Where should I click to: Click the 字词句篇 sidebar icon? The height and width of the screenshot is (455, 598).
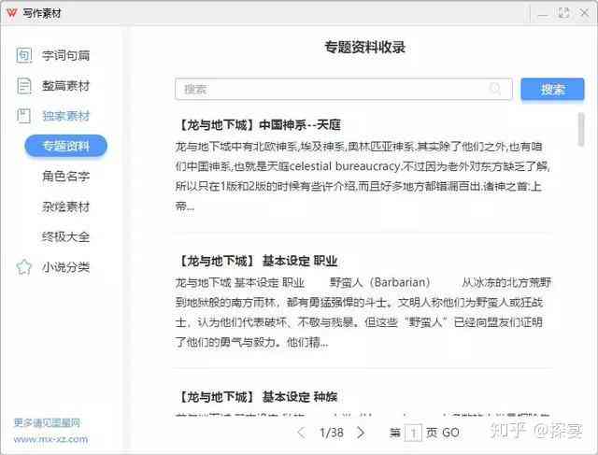pyautogui.click(x=24, y=55)
